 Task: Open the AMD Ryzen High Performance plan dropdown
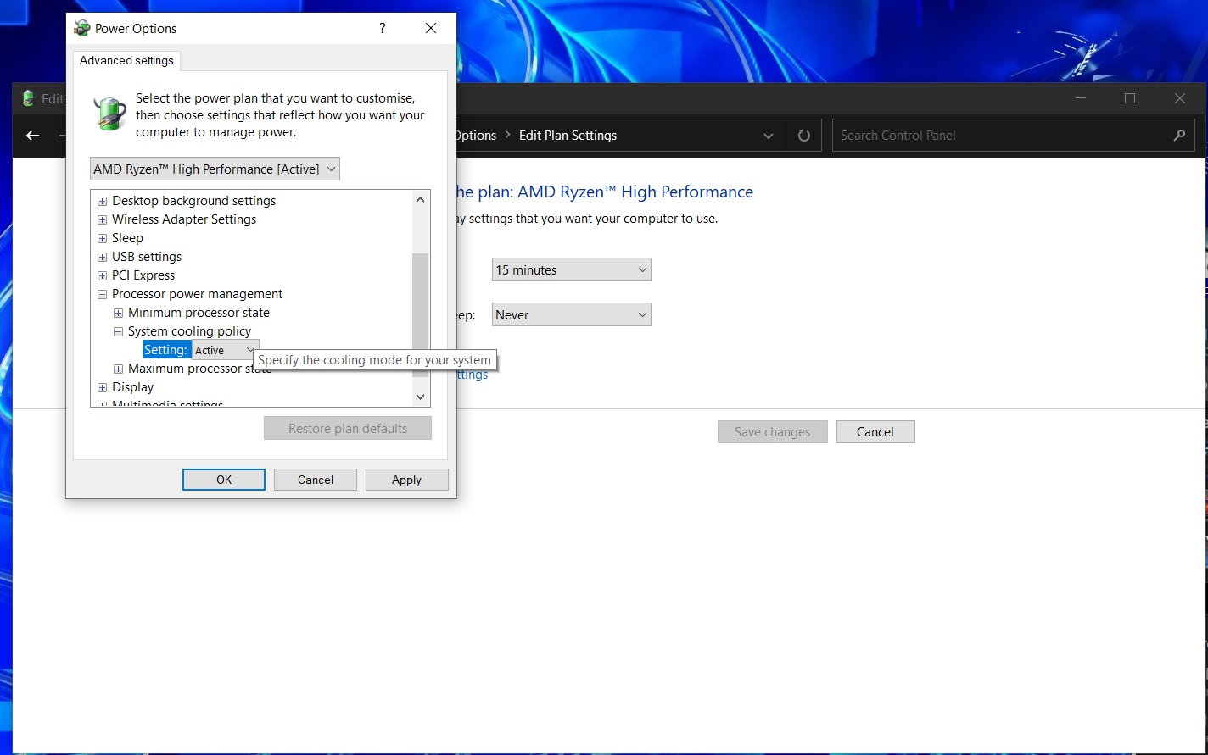click(x=215, y=169)
